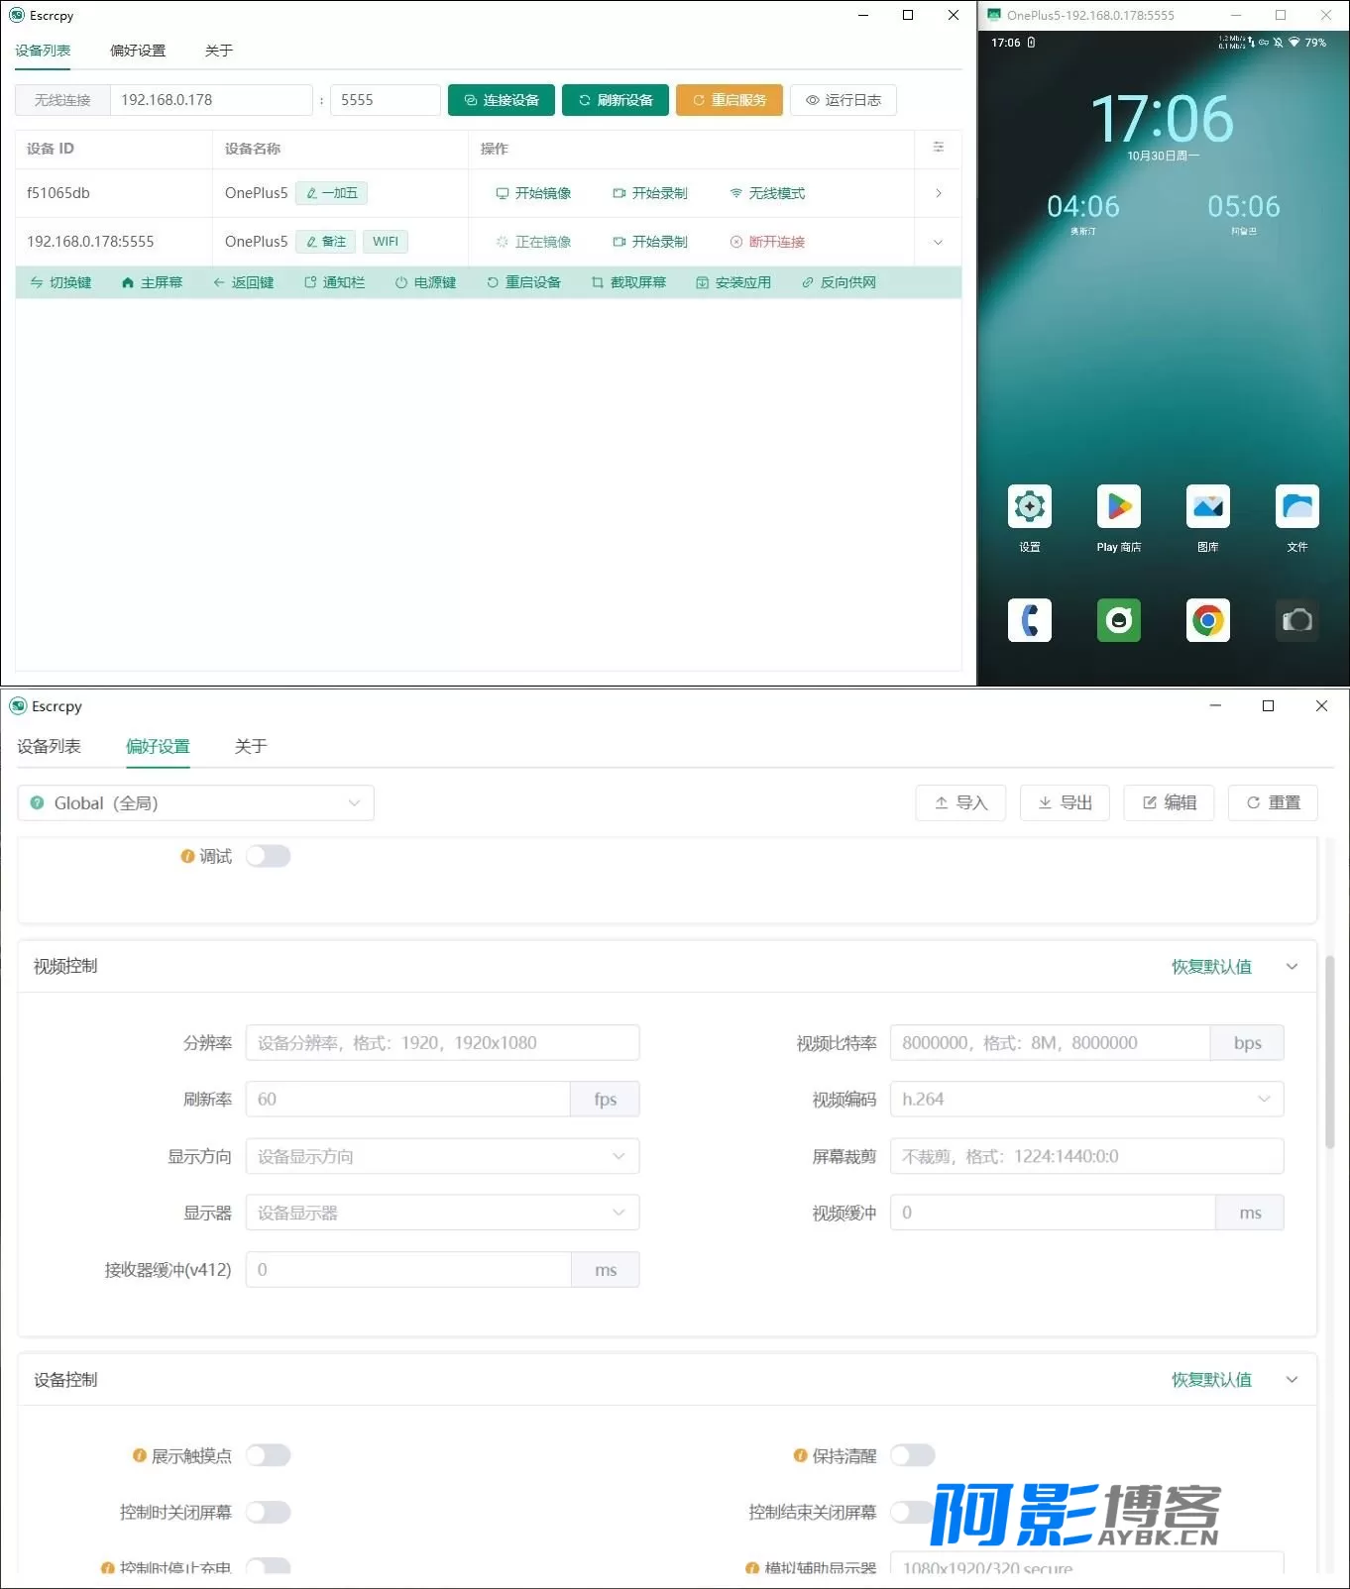Launch Chrome on the mirrored phone screen
Image resolution: width=1350 pixels, height=1589 pixels.
(1207, 621)
